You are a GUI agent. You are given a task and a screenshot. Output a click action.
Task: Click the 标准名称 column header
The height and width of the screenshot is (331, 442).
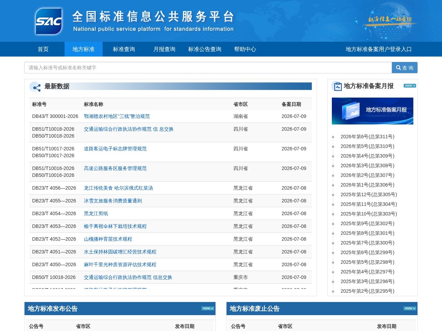click(x=94, y=104)
